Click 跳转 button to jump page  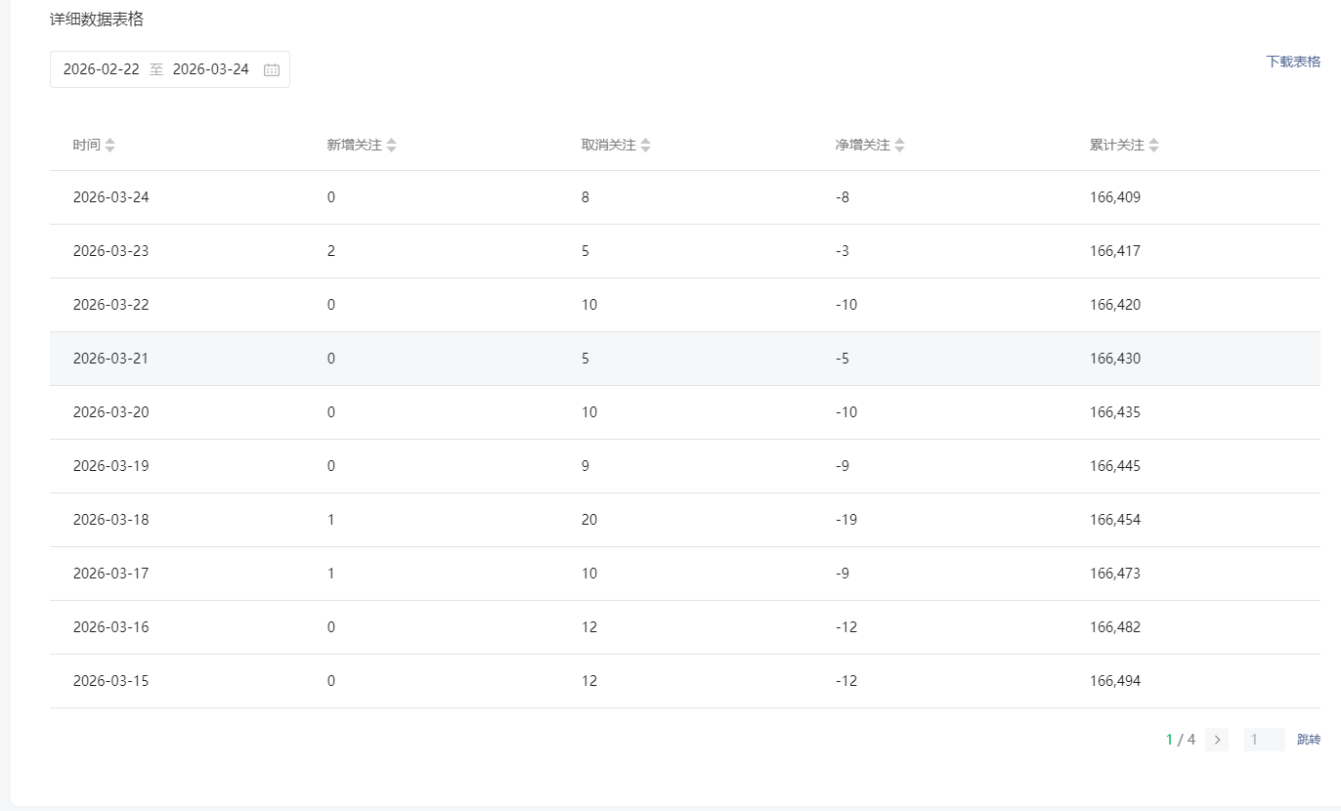1309,740
